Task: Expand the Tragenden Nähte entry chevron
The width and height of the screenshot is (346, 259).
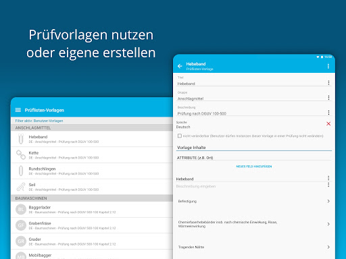Action: 328,247
